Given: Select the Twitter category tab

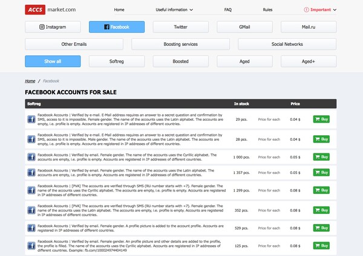Looking at the screenshot, I should pyautogui.click(x=180, y=27).
